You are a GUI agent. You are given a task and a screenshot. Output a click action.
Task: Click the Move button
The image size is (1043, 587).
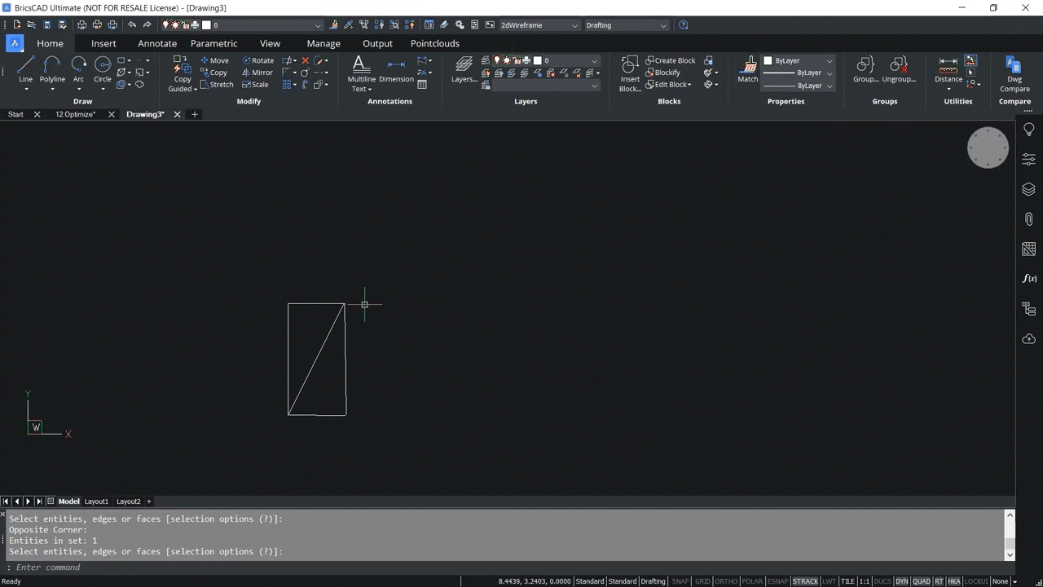[x=215, y=60]
